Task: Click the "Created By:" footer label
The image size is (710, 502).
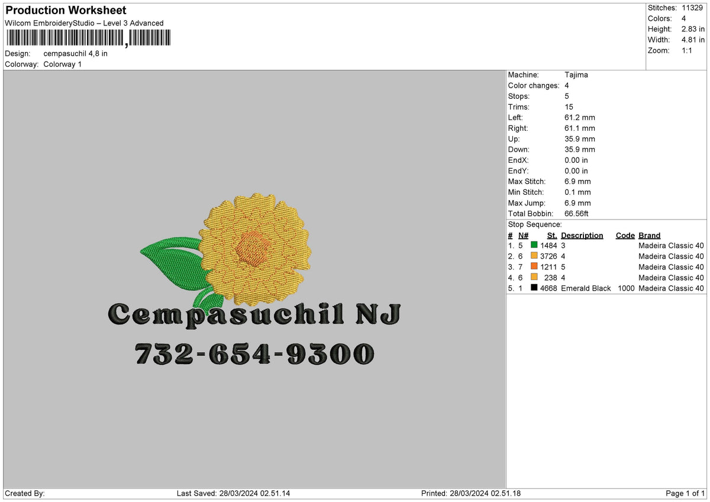Action: (25, 494)
